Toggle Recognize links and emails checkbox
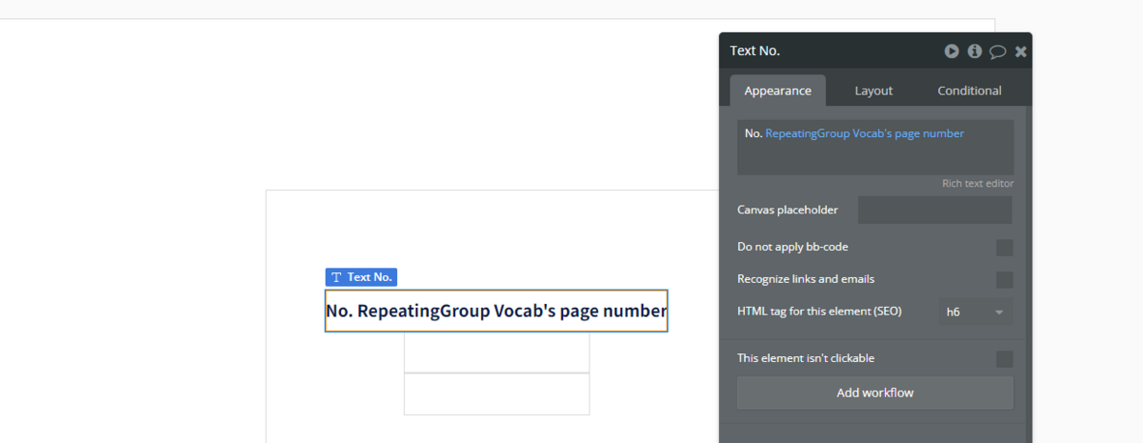 (1004, 280)
